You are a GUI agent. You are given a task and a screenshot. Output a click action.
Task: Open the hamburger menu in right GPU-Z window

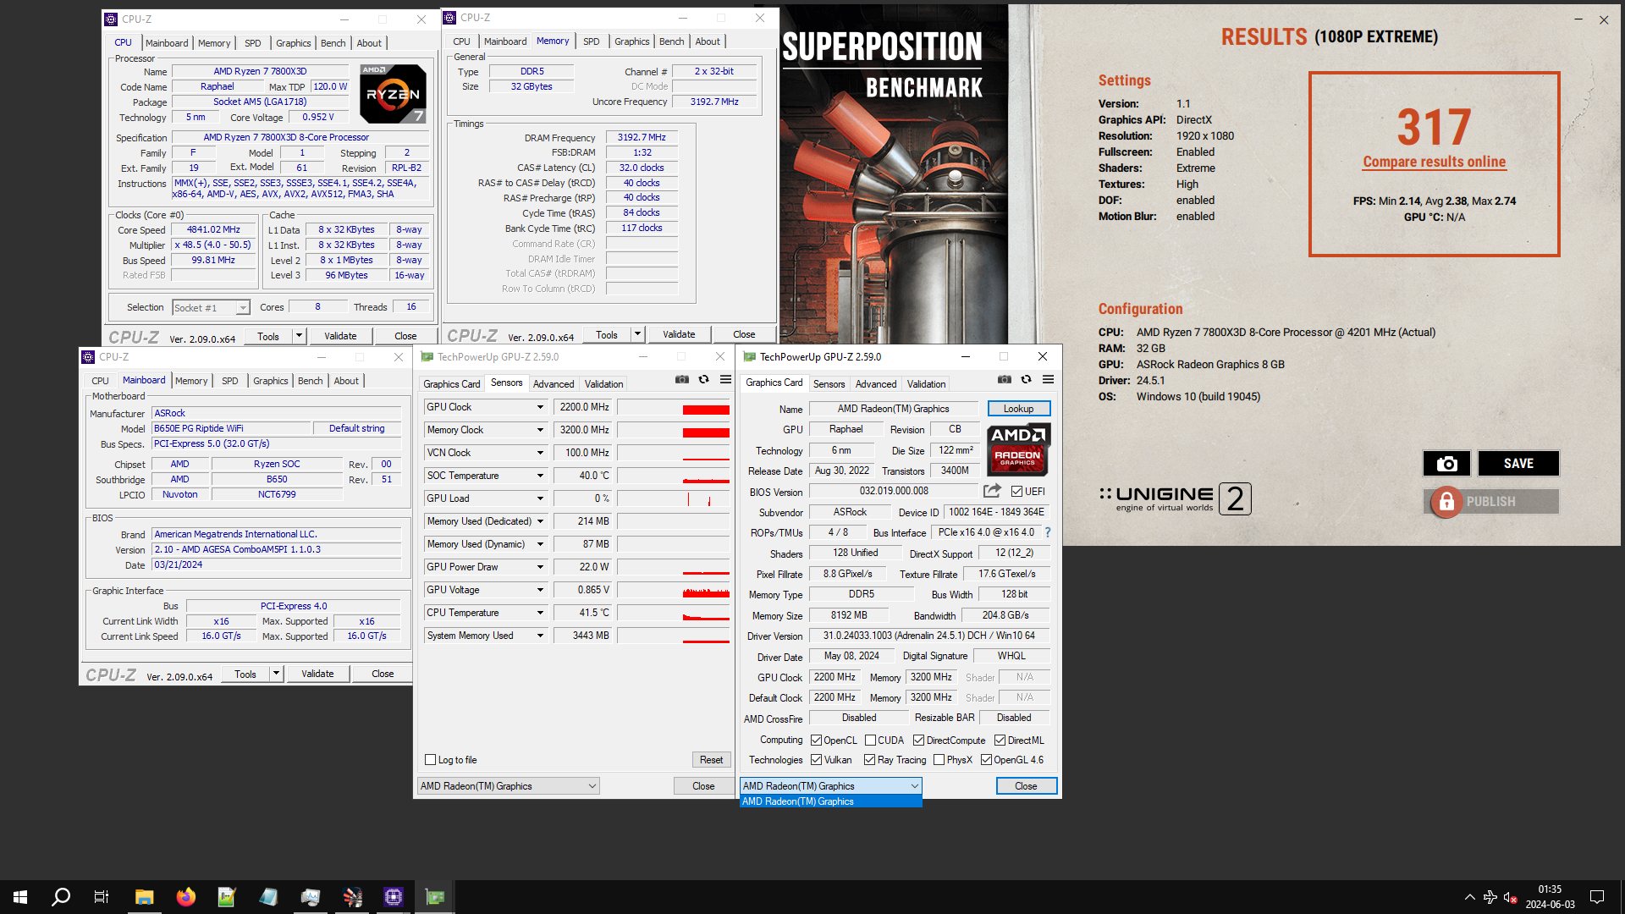[1048, 379]
